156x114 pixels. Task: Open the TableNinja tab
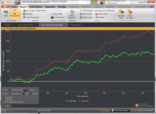click(x=86, y=7)
